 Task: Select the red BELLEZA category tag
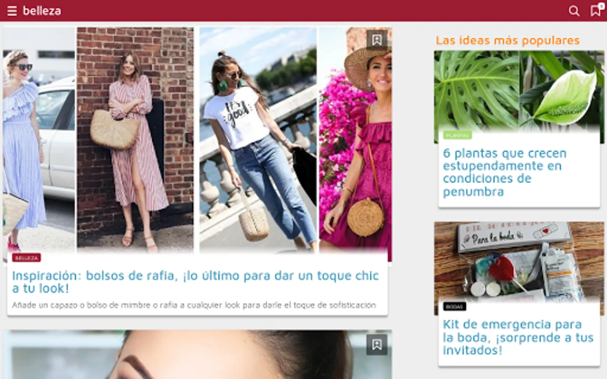26,258
